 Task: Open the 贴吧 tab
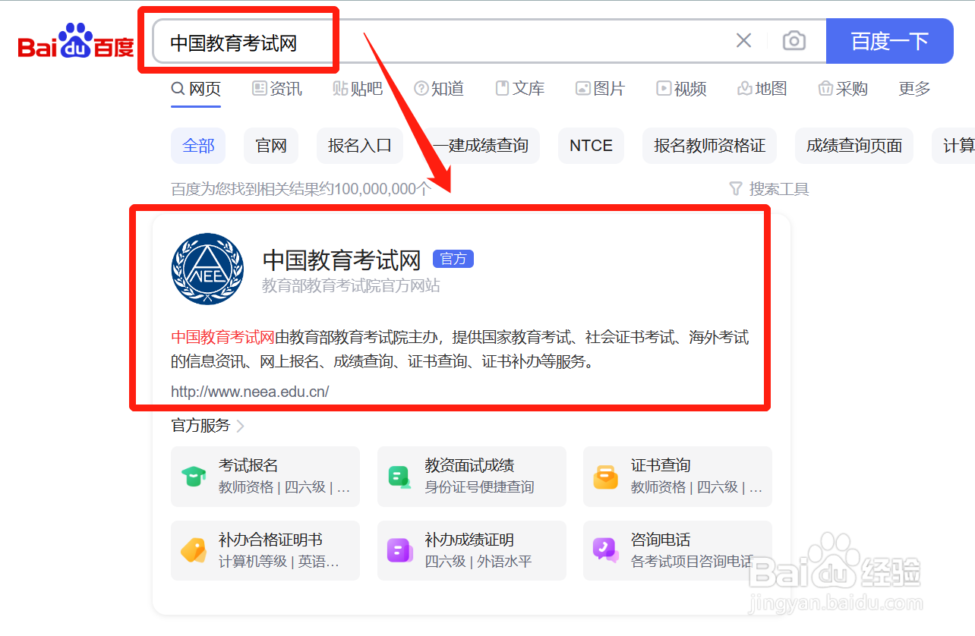click(x=358, y=89)
